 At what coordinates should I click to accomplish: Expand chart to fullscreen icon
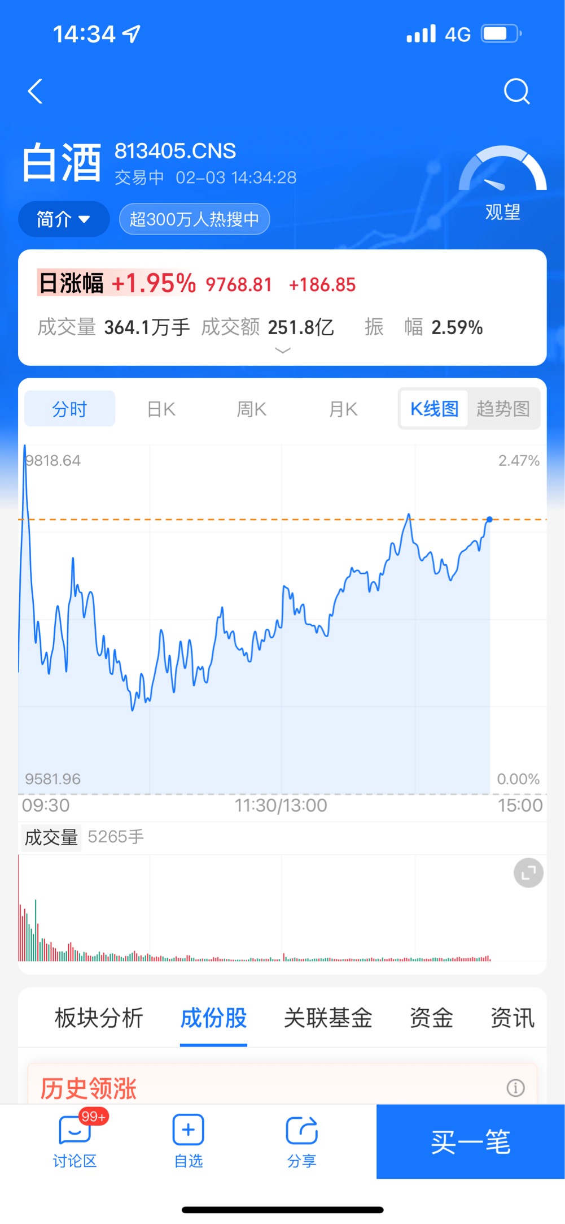(528, 872)
